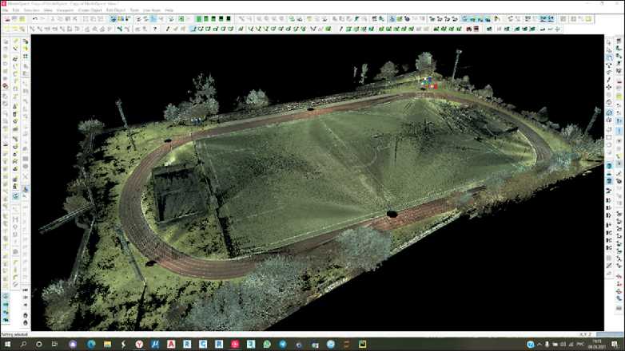The height and width of the screenshot is (351, 625).
Task: Click the question mark help toolbar icon
Action: [x=155, y=29]
